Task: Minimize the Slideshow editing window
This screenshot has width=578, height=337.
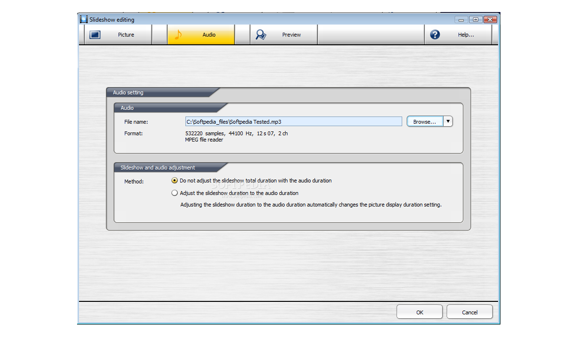Action: 462,20
